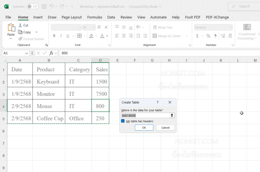Open the View tab
This screenshot has height=172, width=260.
[x=141, y=17]
